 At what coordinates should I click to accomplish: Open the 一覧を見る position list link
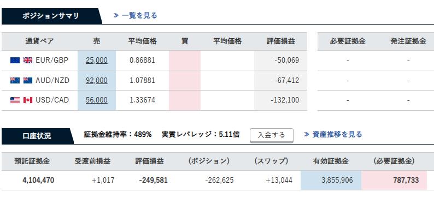tap(139, 15)
